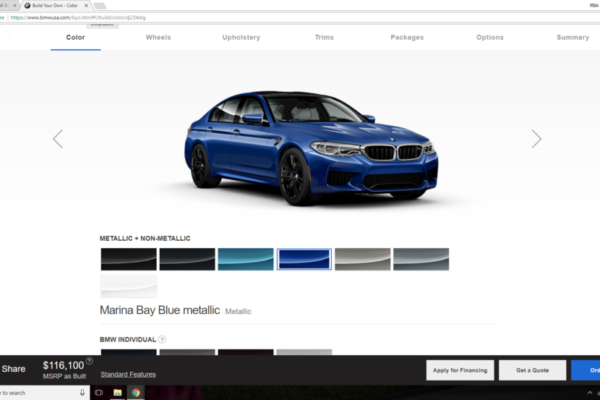Choose the light teal blue swatch

246,259
